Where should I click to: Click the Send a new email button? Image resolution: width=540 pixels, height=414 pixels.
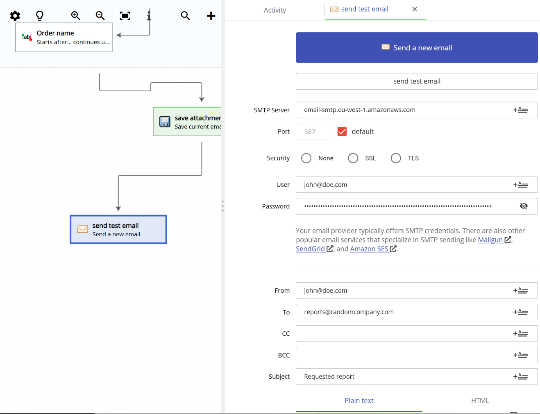point(417,48)
